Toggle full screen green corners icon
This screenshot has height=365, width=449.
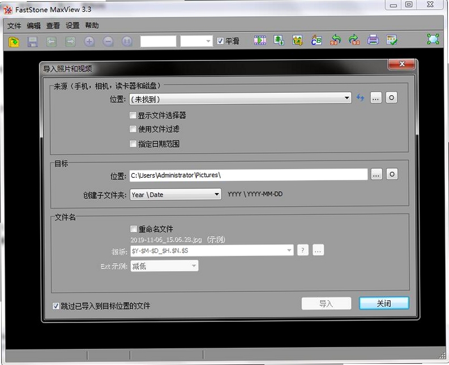click(433, 39)
